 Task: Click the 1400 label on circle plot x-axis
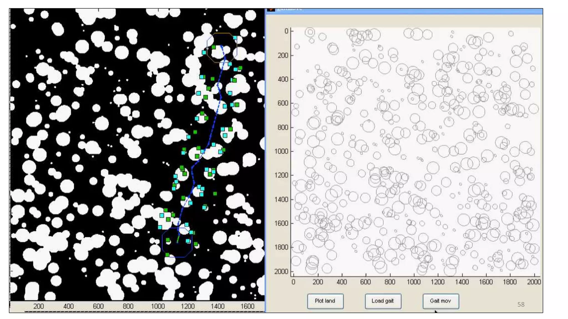pos(462,282)
